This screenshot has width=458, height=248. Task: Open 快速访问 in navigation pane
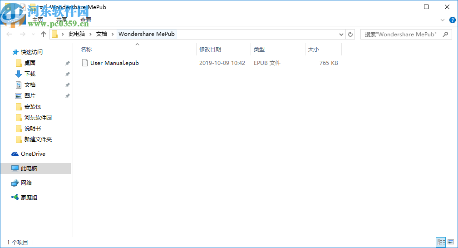pyautogui.click(x=31, y=52)
